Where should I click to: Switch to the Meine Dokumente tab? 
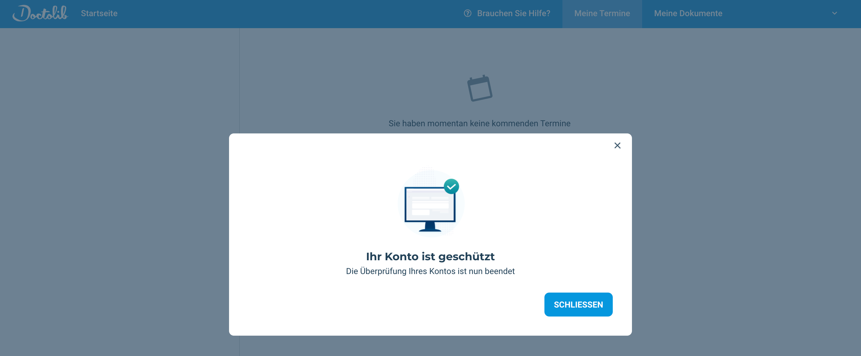click(688, 13)
